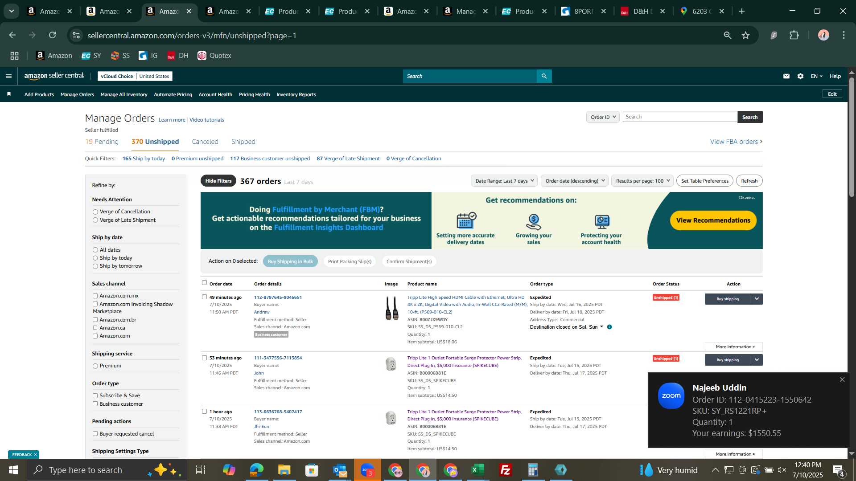Select order 112-8797645-8046651 checkbox
Image resolution: width=856 pixels, height=481 pixels.
click(204, 297)
